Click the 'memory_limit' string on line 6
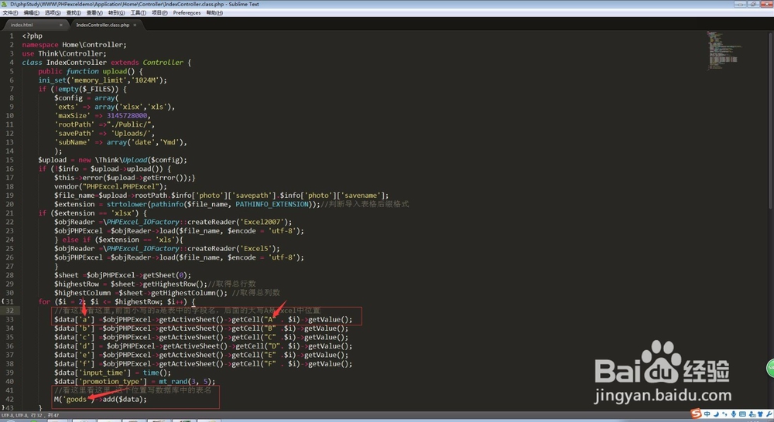Image resolution: width=774 pixels, height=422 pixels. click(x=99, y=80)
